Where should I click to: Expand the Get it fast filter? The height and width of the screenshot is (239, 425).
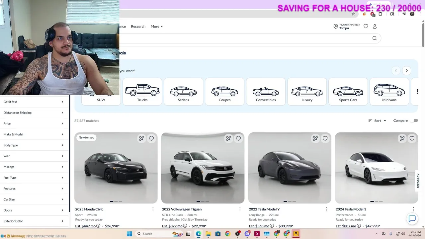34,102
